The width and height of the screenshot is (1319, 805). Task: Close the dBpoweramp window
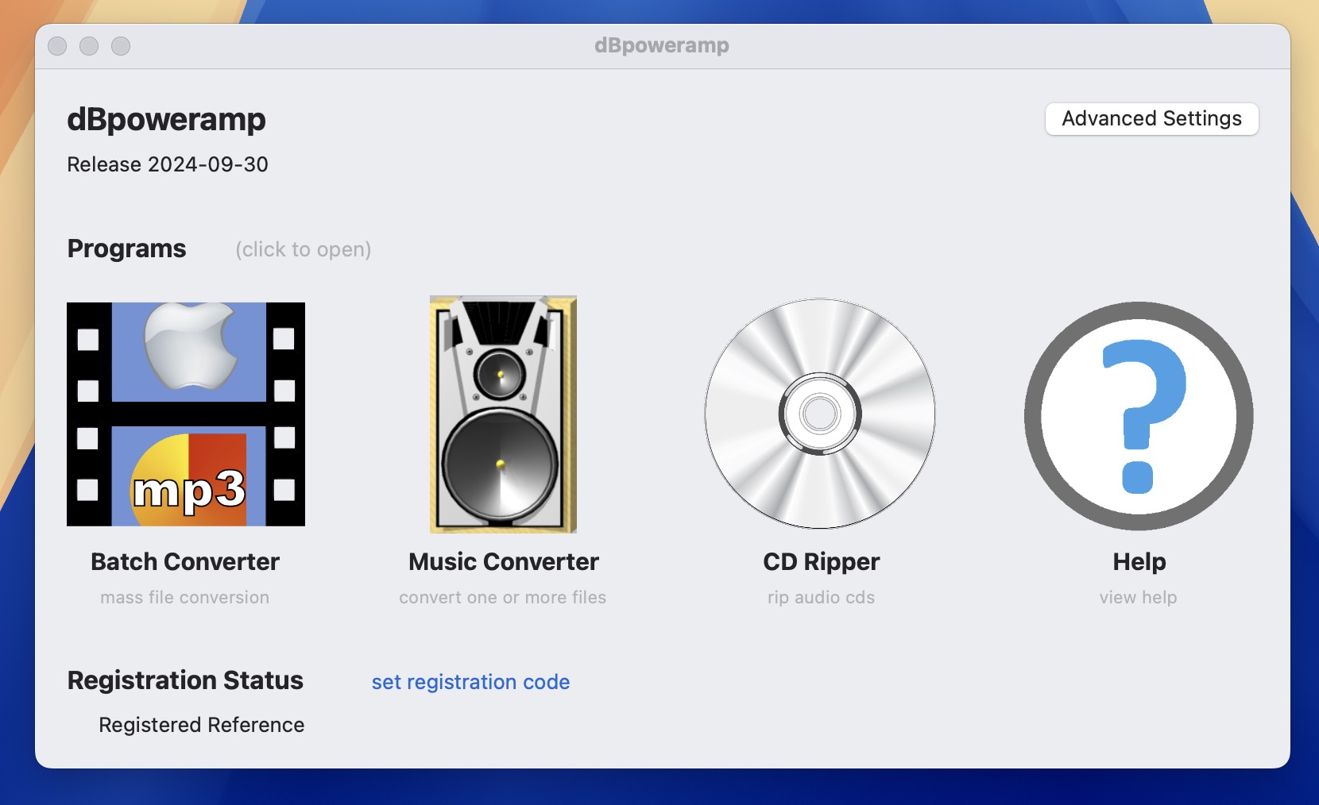57,46
